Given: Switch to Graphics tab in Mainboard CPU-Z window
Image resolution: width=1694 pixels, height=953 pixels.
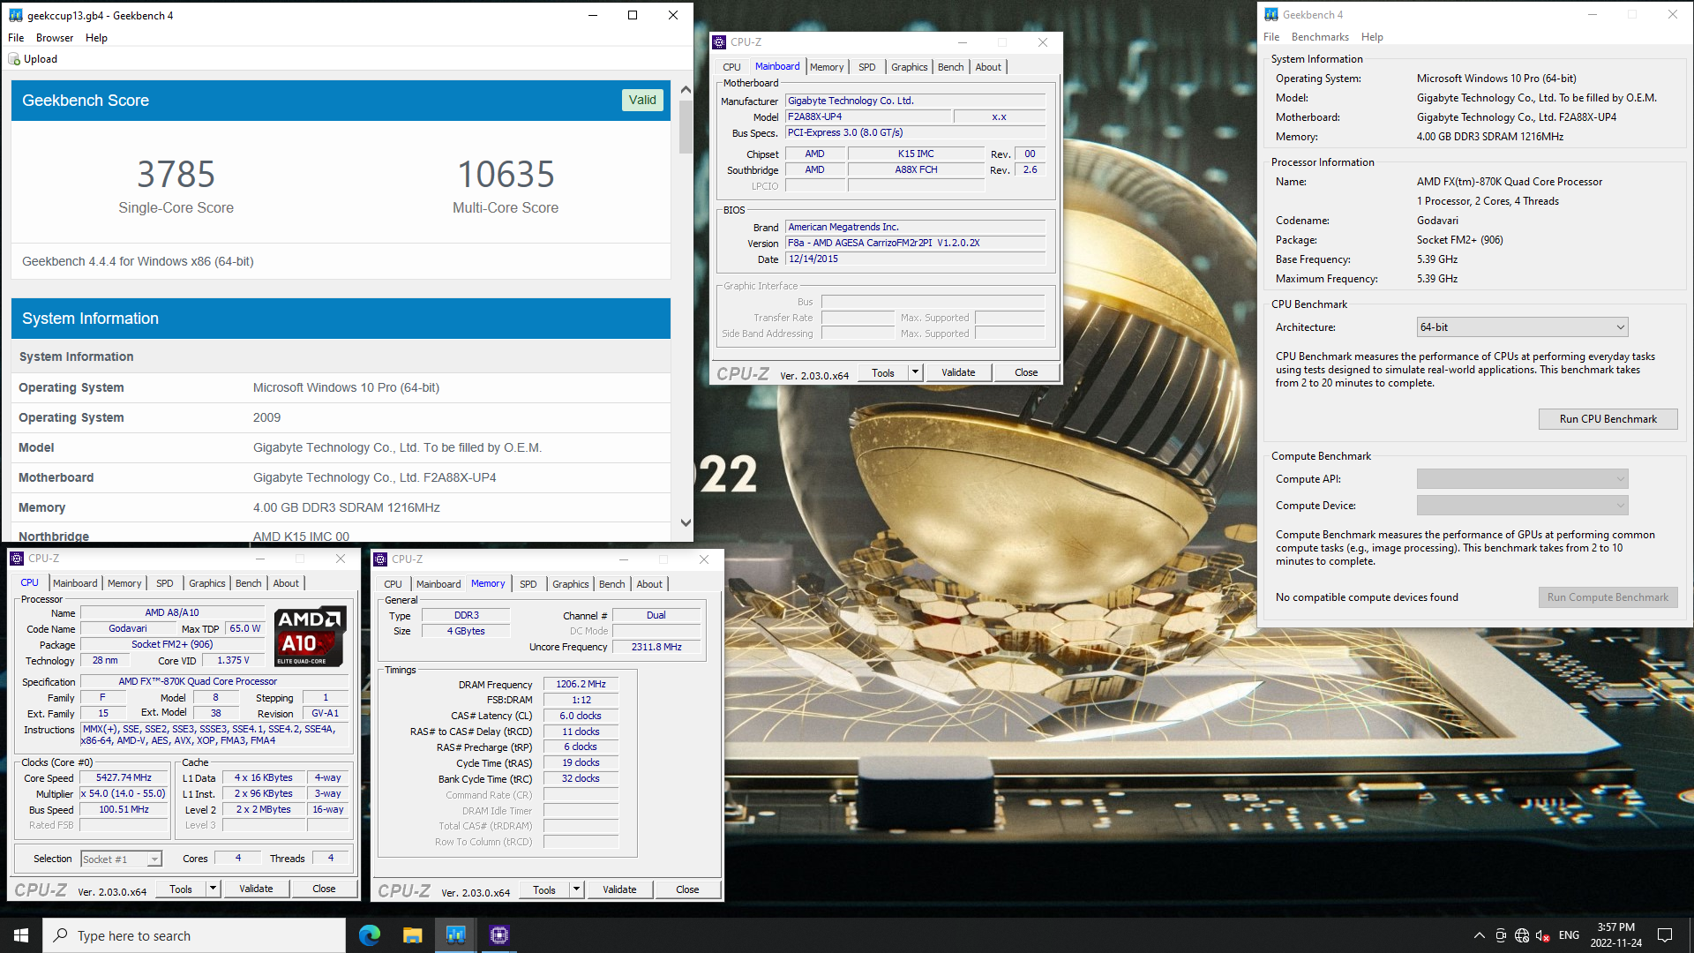Looking at the screenshot, I should pyautogui.click(x=909, y=67).
